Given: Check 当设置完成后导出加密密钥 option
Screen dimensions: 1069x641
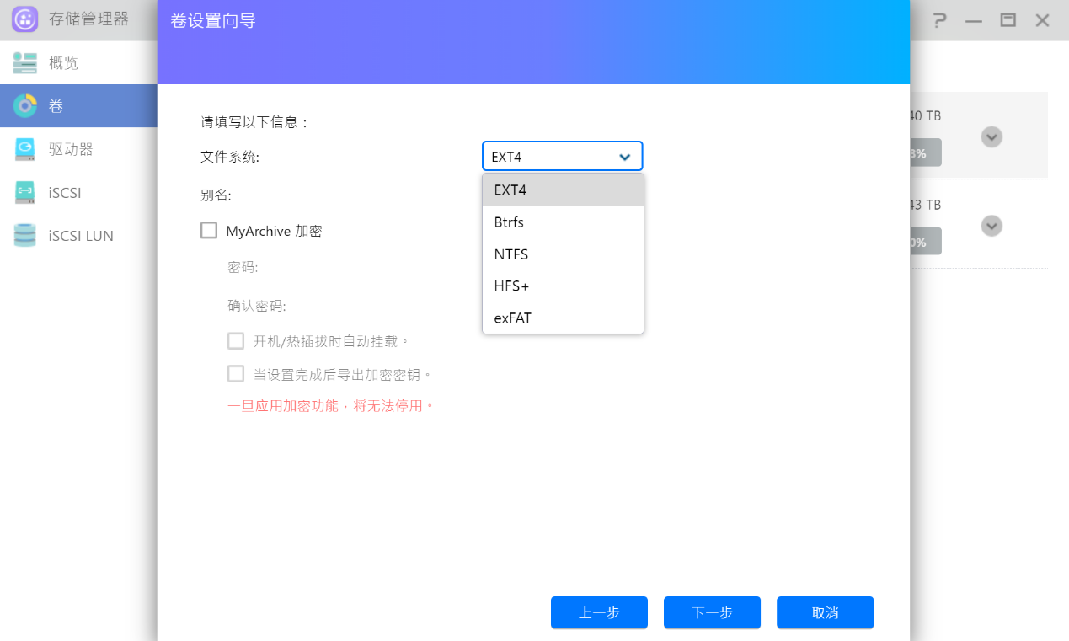Looking at the screenshot, I should pyautogui.click(x=236, y=374).
